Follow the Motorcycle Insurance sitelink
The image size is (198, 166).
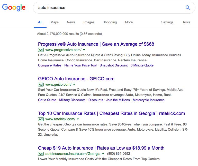click(x=149, y=100)
